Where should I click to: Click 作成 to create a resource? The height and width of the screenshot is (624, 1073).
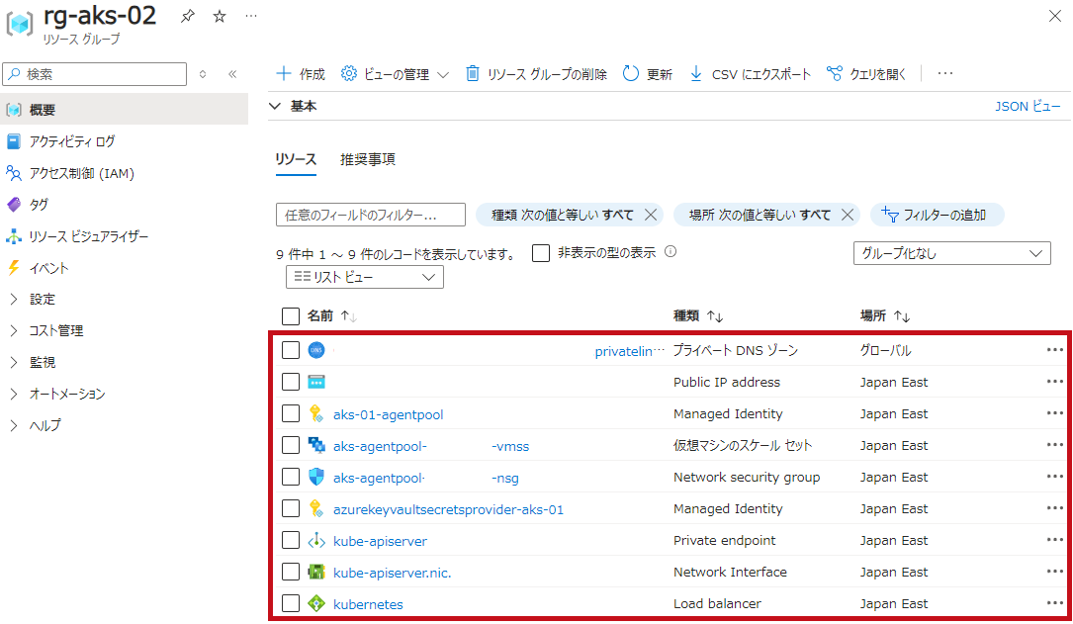pyautogui.click(x=301, y=74)
